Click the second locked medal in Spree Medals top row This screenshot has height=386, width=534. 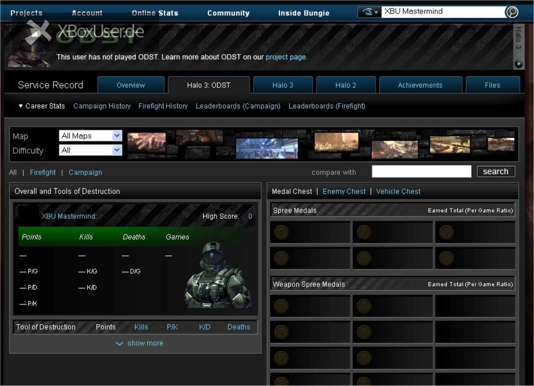click(x=364, y=232)
